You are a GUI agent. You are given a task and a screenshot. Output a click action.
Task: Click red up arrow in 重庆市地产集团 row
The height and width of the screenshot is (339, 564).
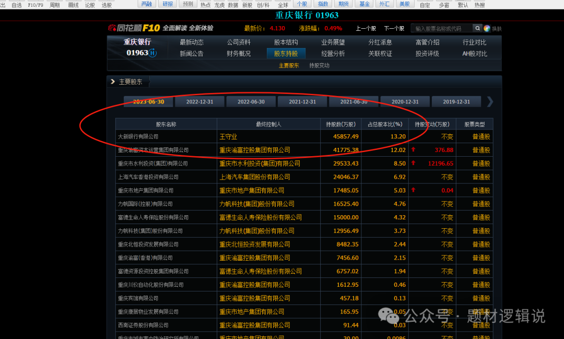[x=414, y=190]
